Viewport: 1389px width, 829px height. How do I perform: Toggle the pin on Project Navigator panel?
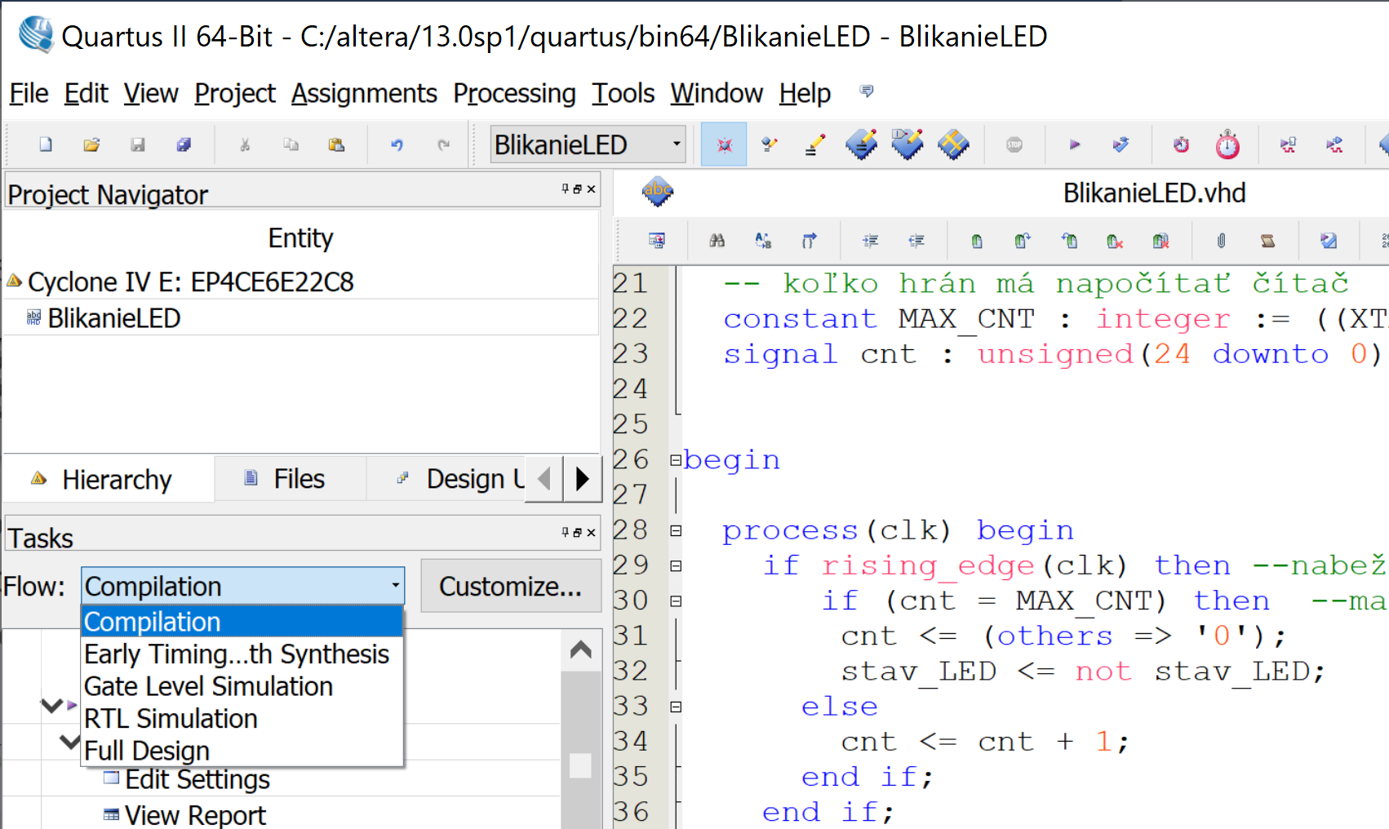click(x=565, y=188)
